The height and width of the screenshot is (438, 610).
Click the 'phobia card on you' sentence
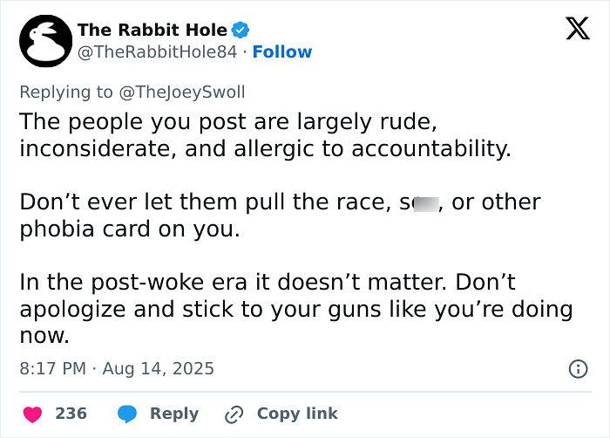click(x=280, y=216)
